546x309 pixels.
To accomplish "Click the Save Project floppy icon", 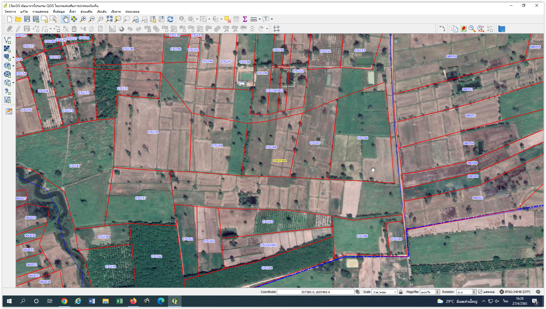I will pyautogui.click(x=27, y=19).
